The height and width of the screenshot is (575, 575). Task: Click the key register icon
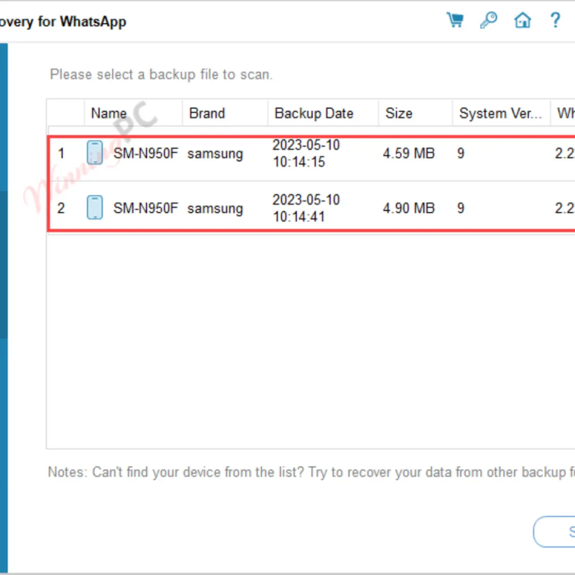click(488, 20)
